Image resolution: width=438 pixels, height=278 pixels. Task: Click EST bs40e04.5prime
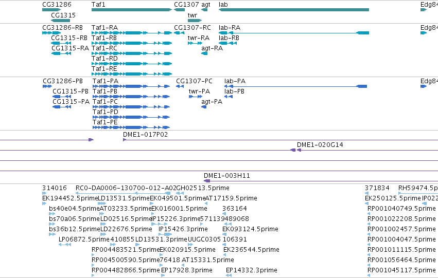[52, 214]
